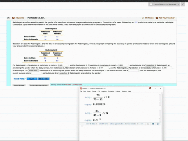Click the 'Need Help?' label

[20, 79]
